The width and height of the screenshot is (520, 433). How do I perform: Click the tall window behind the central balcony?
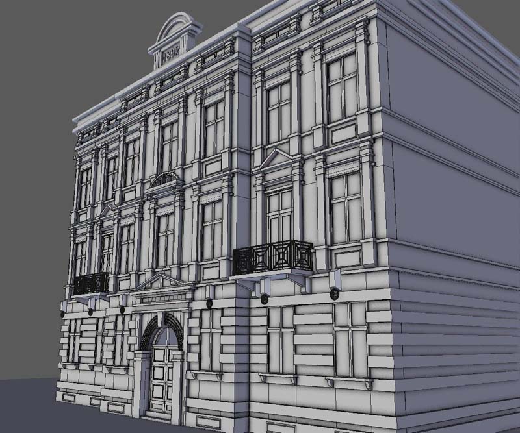coord(280,216)
